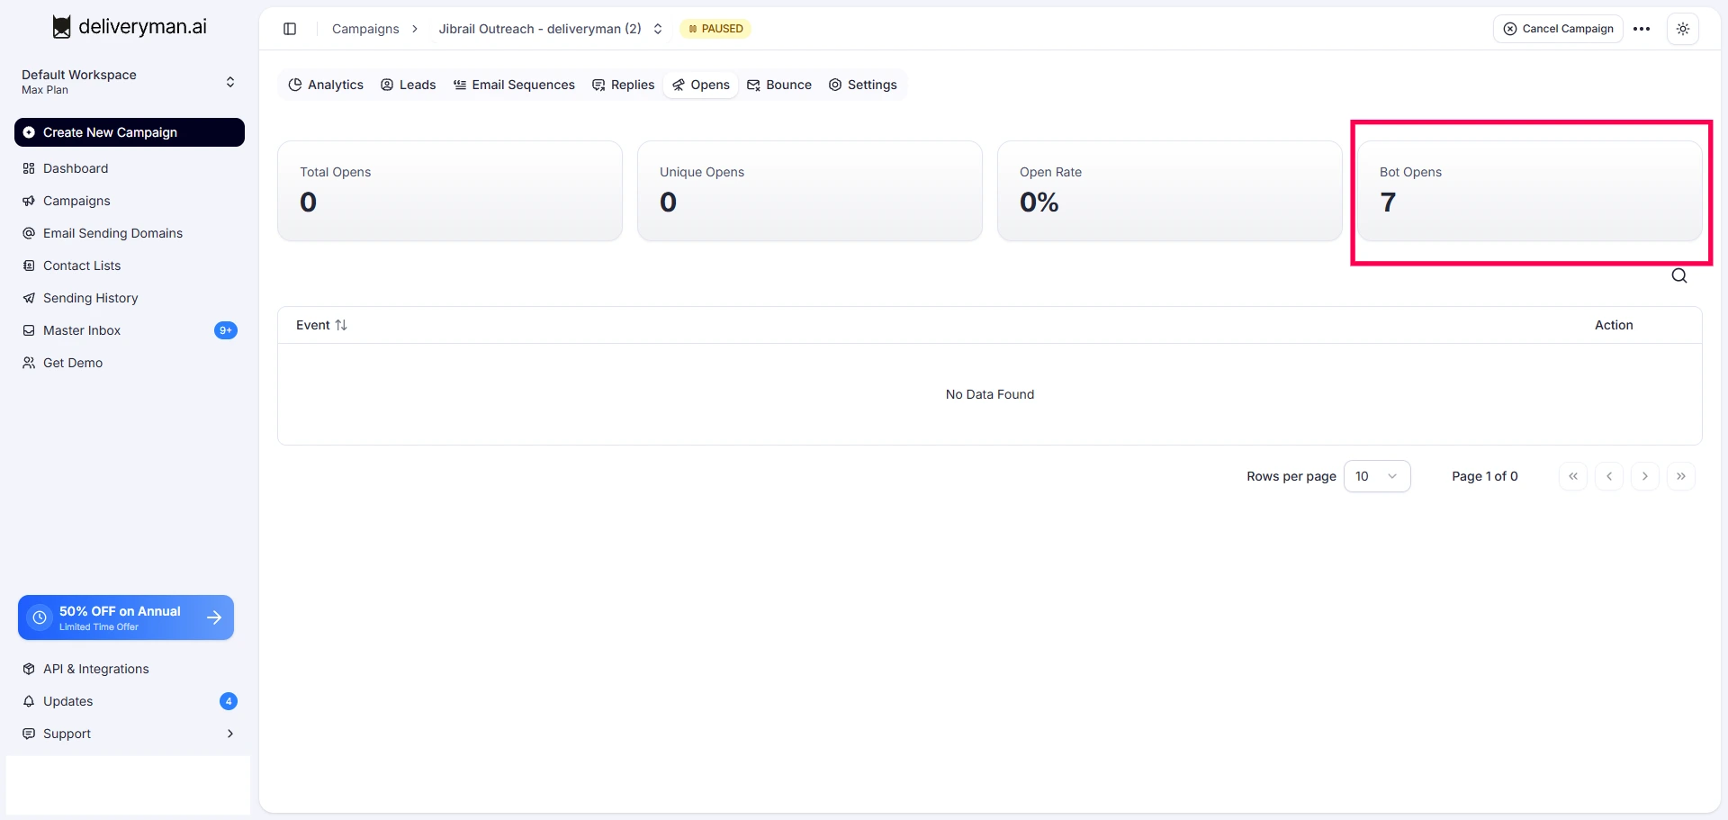Expand the Default Workspace switcher

(130, 82)
